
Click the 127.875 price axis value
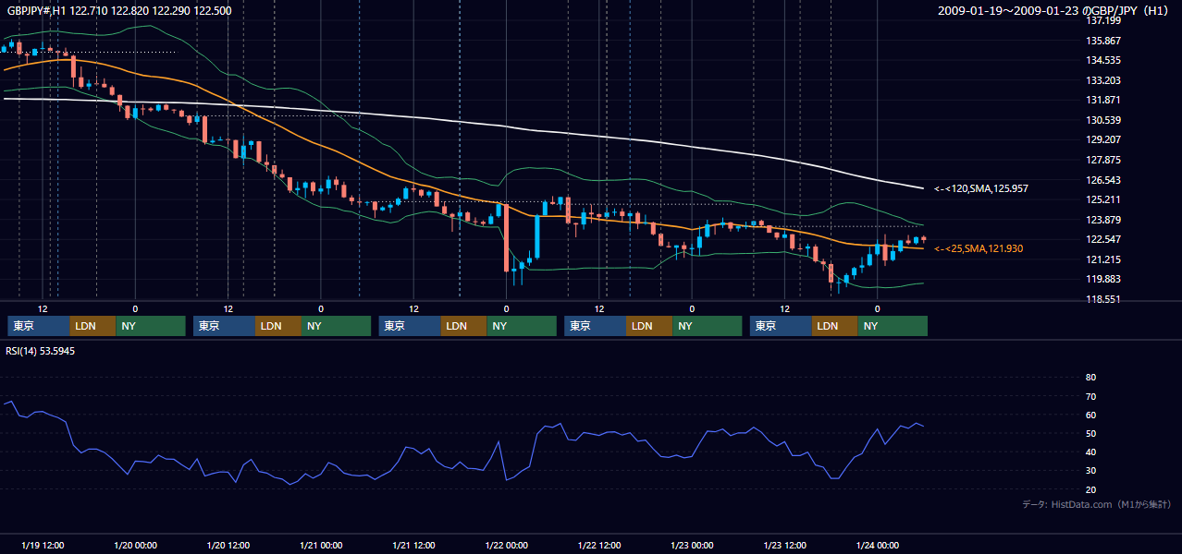pyautogui.click(x=1103, y=160)
